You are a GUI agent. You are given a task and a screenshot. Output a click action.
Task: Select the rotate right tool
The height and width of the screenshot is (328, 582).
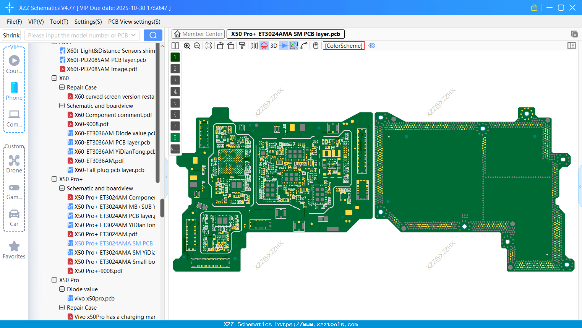(x=230, y=45)
